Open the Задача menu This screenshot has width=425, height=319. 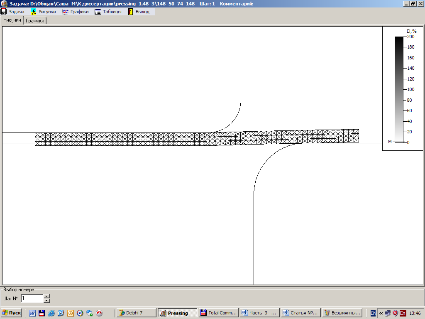(x=13, y=12)
